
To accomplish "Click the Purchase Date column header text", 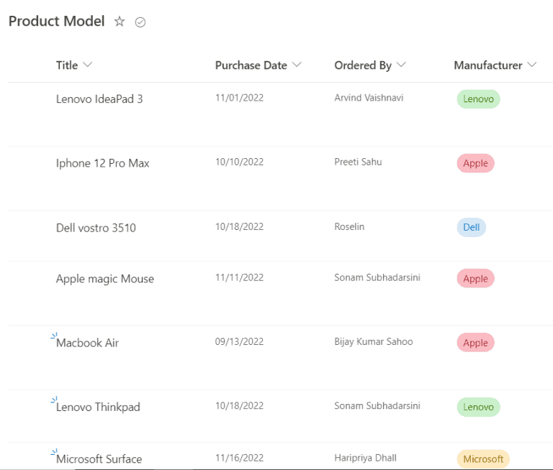I will point(251,65).
